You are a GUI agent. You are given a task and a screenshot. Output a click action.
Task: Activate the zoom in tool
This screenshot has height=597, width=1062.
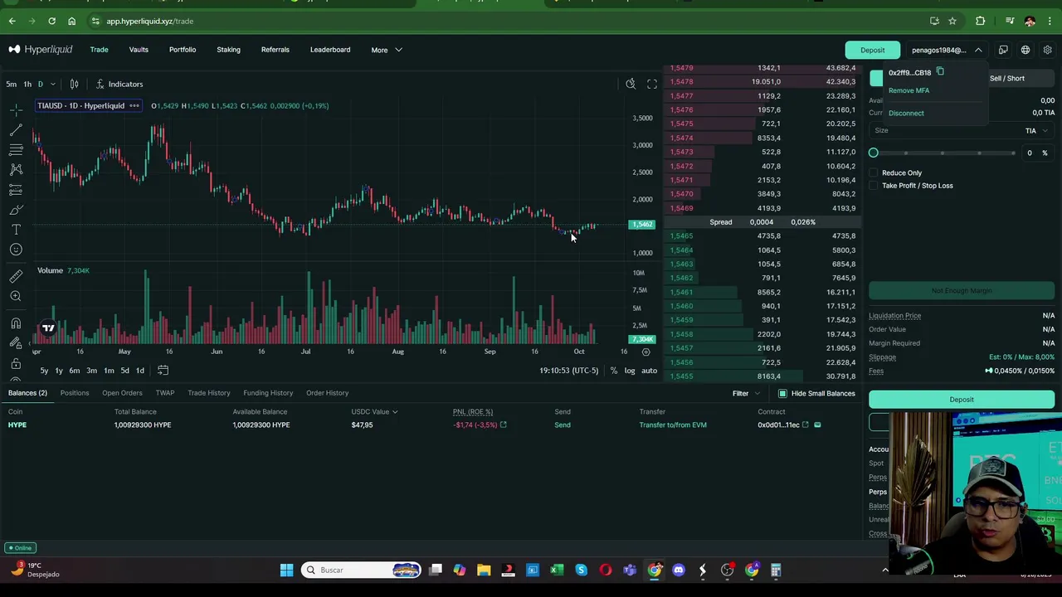click(x=16, y=296)
